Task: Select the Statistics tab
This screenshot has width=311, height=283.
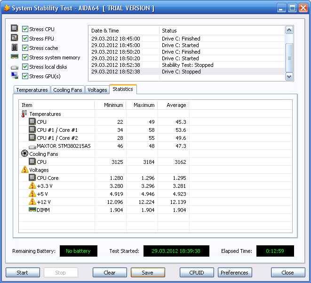Action: pyautogui.click(x=123, y=89)
